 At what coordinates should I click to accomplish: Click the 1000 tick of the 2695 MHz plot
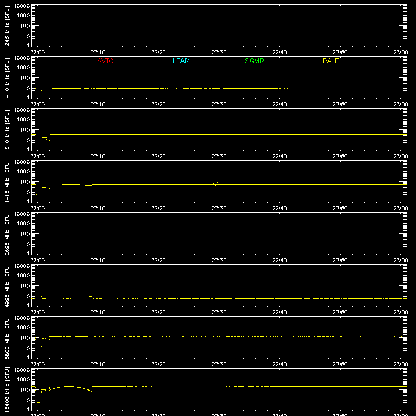click(x=23, y=223)
